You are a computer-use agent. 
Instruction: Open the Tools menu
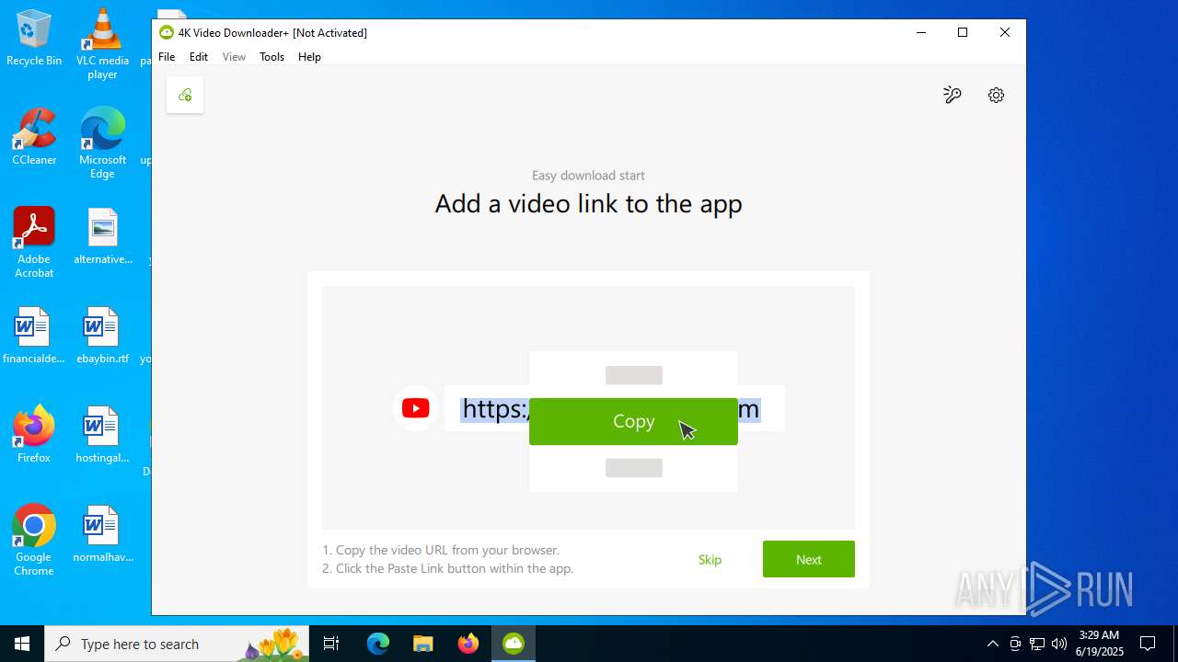tap(271, 57)
